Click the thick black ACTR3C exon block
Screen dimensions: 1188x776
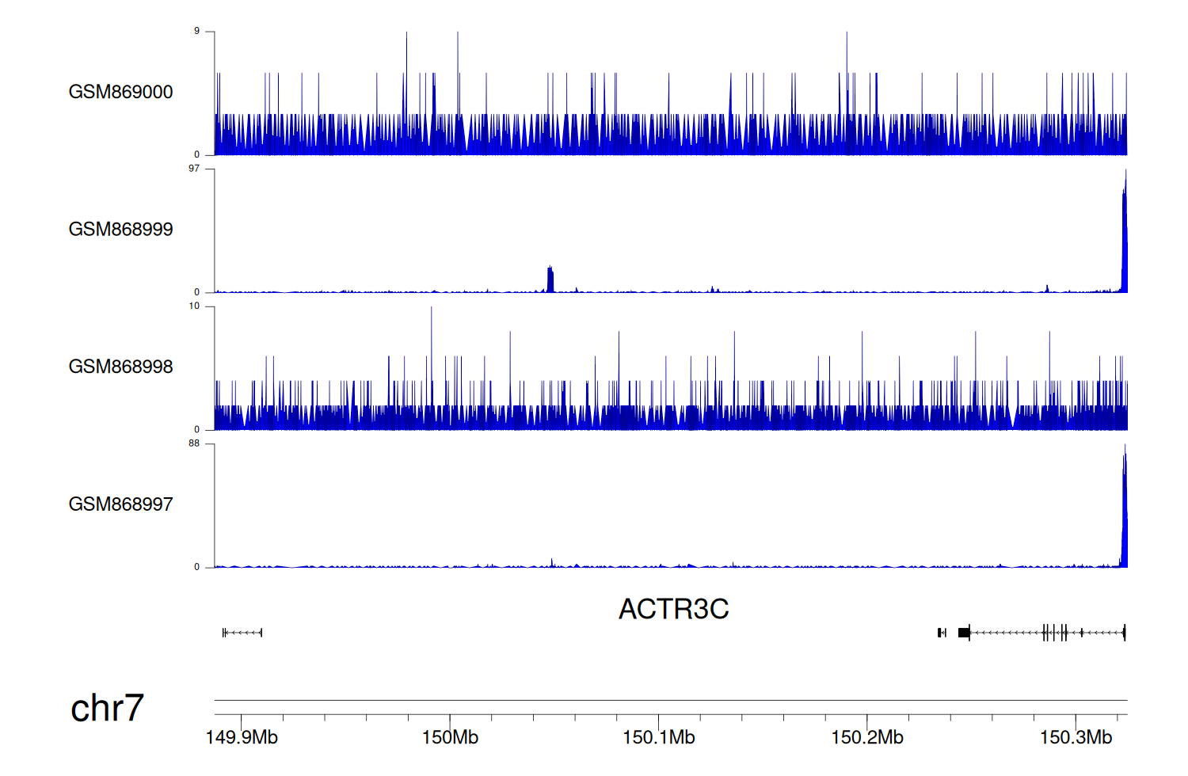click(x=963, y=632)
